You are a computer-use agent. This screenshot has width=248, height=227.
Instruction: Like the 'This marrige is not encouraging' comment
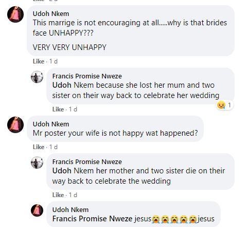tap(39, 61)
